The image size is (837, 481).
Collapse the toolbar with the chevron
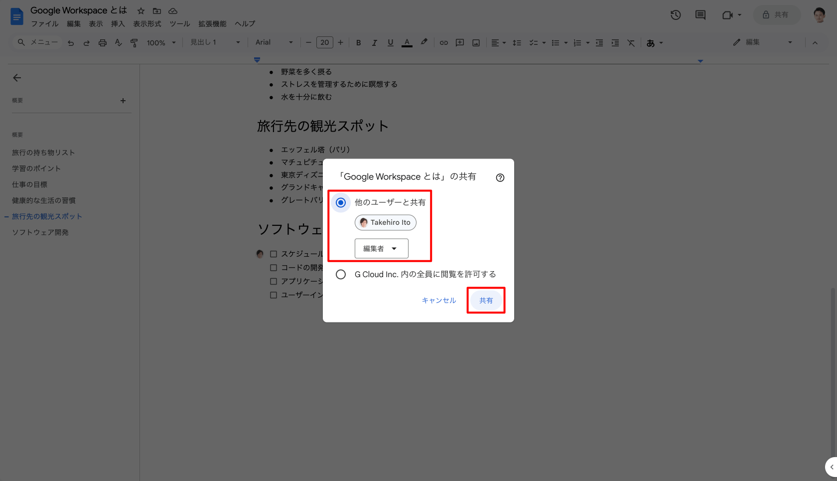tap(815, 43)
